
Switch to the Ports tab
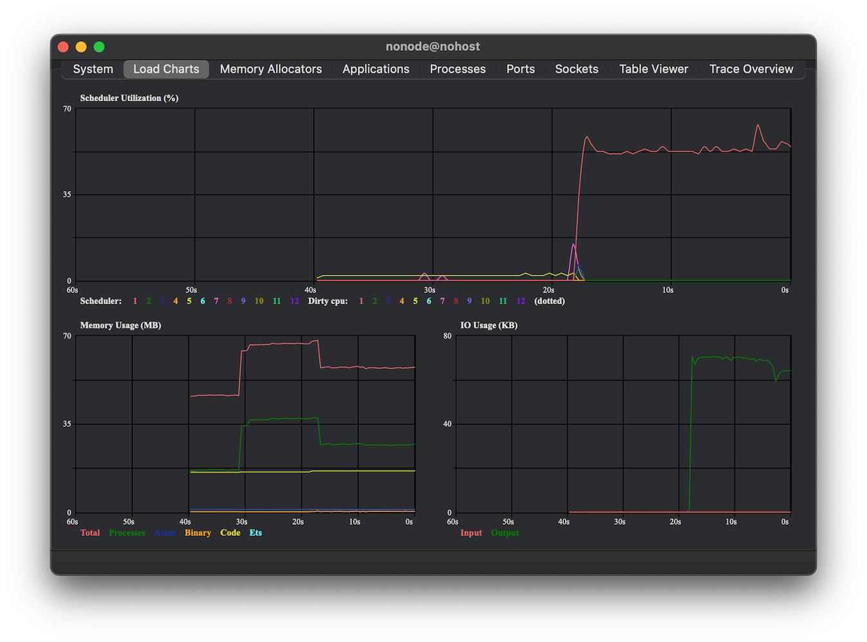[521, 69]
